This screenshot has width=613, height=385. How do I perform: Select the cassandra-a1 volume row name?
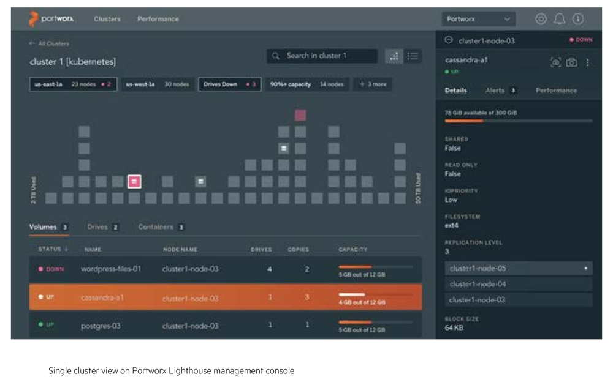[x=102, y=297]
